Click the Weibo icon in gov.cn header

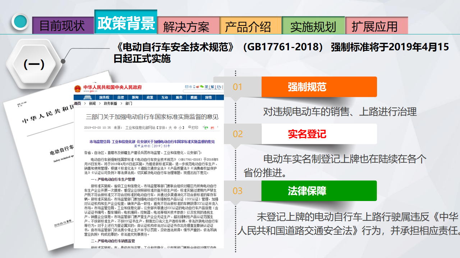click(x=198, y=87)
